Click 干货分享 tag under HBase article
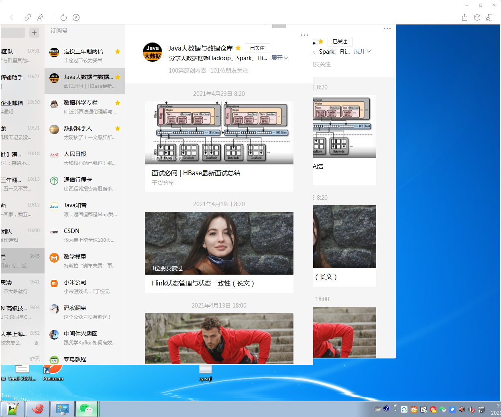Viewport: 501px width, 417px height. tap(163, 183)
